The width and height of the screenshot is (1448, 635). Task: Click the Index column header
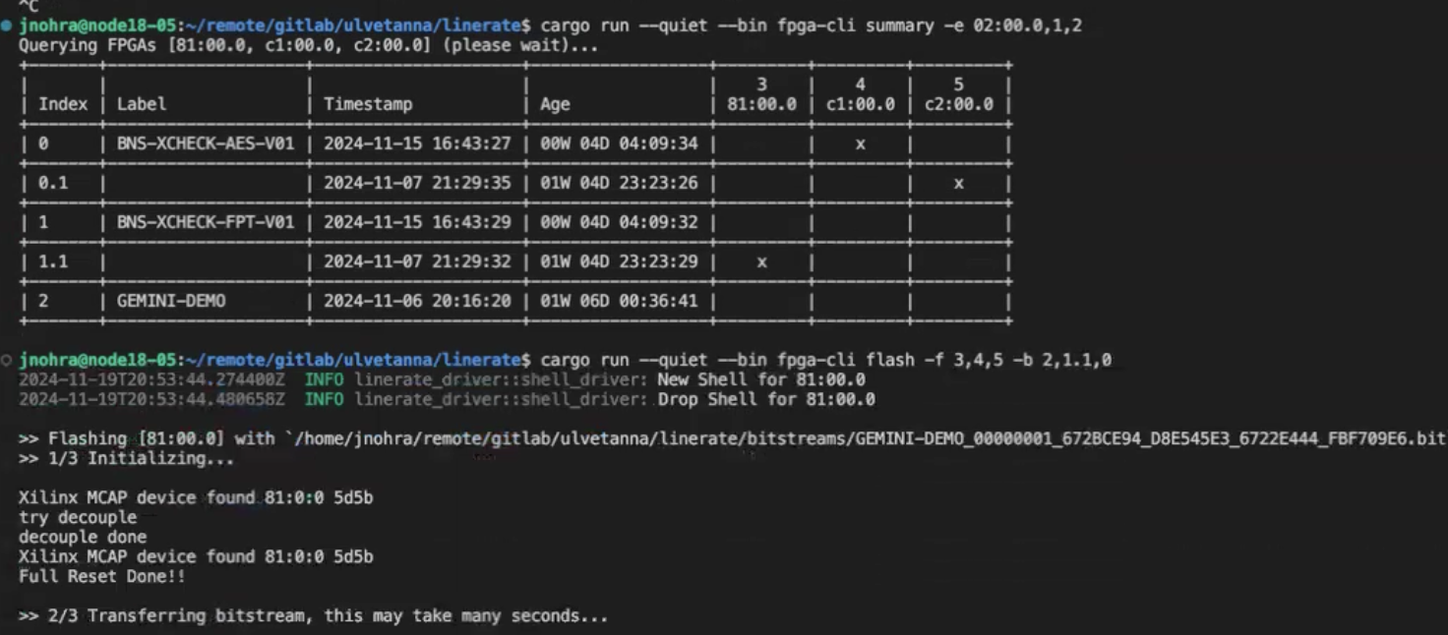[x=63, y=104]
